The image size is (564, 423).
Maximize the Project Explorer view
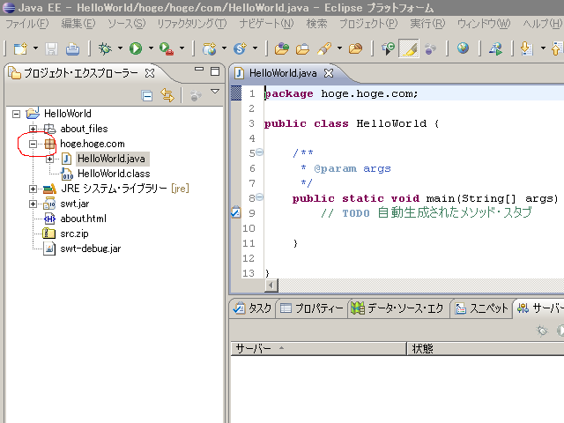click(x=215, y=71)
